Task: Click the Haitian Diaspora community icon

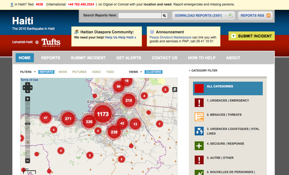Action: tap(76, 31)
